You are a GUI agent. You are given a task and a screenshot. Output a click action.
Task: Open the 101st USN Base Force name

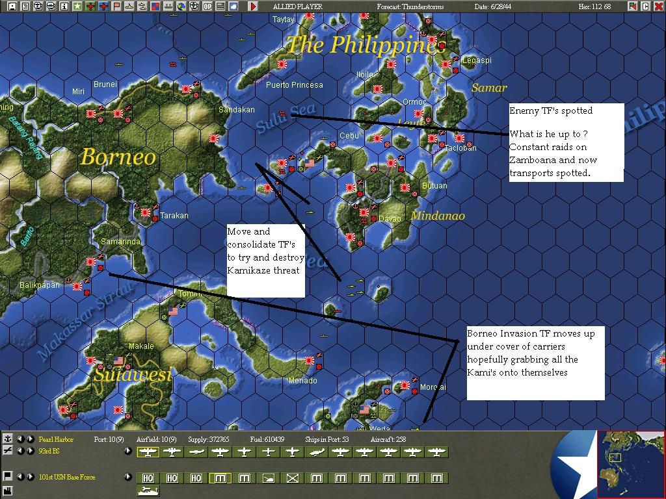click(x=67, y=477)
